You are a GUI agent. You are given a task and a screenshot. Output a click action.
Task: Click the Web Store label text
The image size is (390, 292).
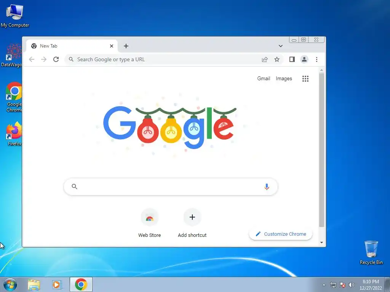point(149,235)
